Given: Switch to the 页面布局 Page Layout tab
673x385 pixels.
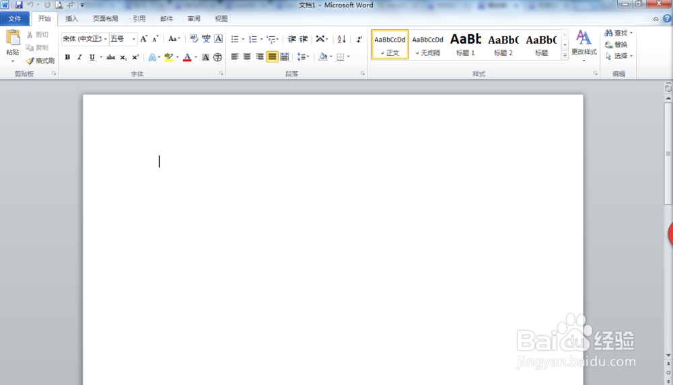Looking at the screenshot, I should 105,19.
